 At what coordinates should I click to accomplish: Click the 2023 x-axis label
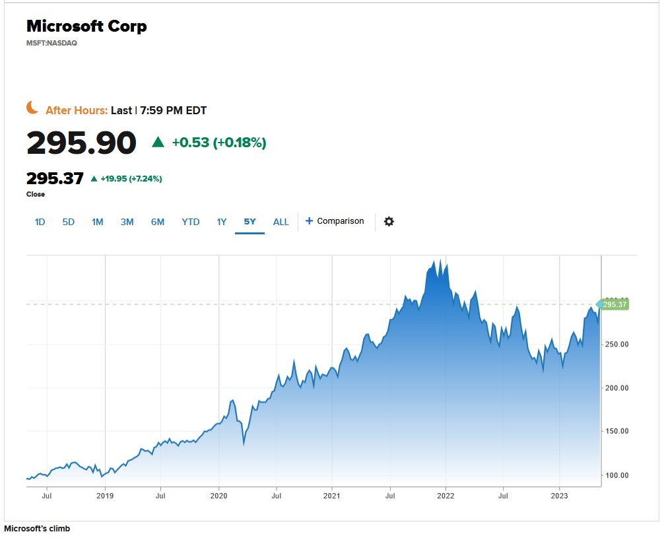[560, 496]
